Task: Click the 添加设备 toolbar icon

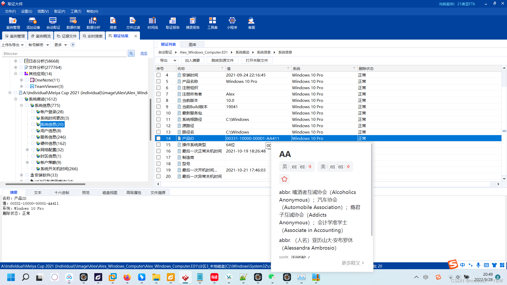Action: [33, 23]
